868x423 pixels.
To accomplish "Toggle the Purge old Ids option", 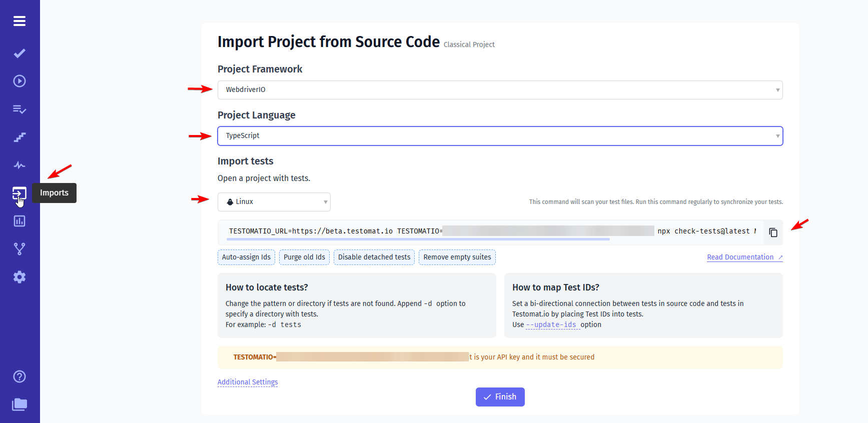I will 304,257.
